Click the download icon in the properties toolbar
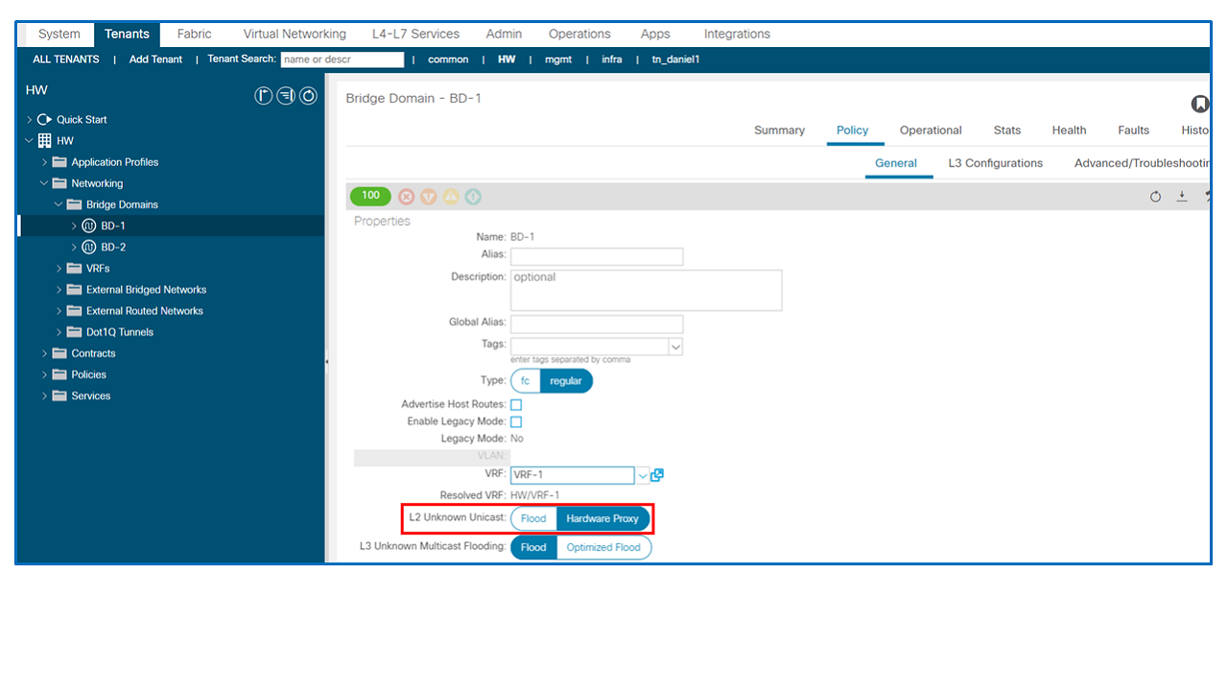1228x691 pixels. (1182, 196)
